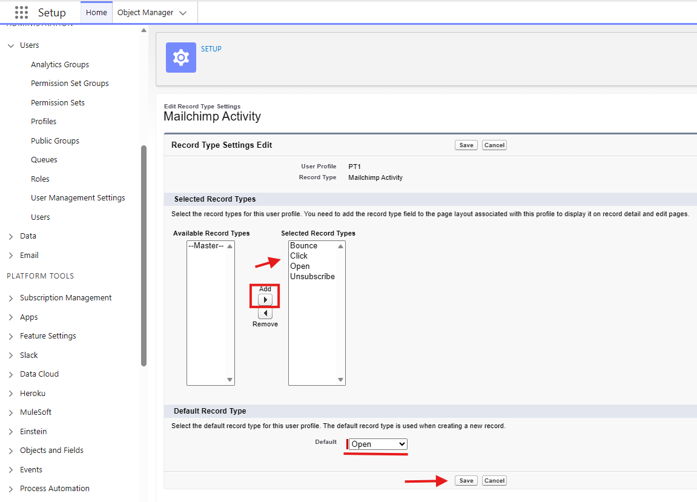The height and width of the screenshot is (502, 697).
Task: Open Public Groups
Action: 55,141
